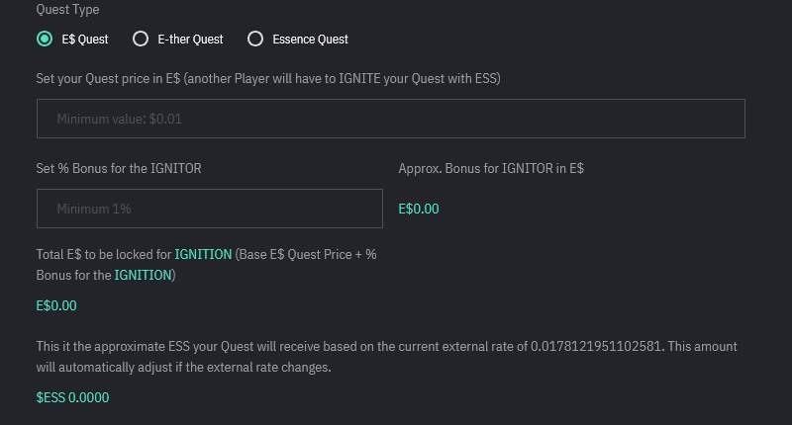Focus the 'Minimum 1%' bonus input
Screen dimensions: 792x425
click(x=209, y=209)
